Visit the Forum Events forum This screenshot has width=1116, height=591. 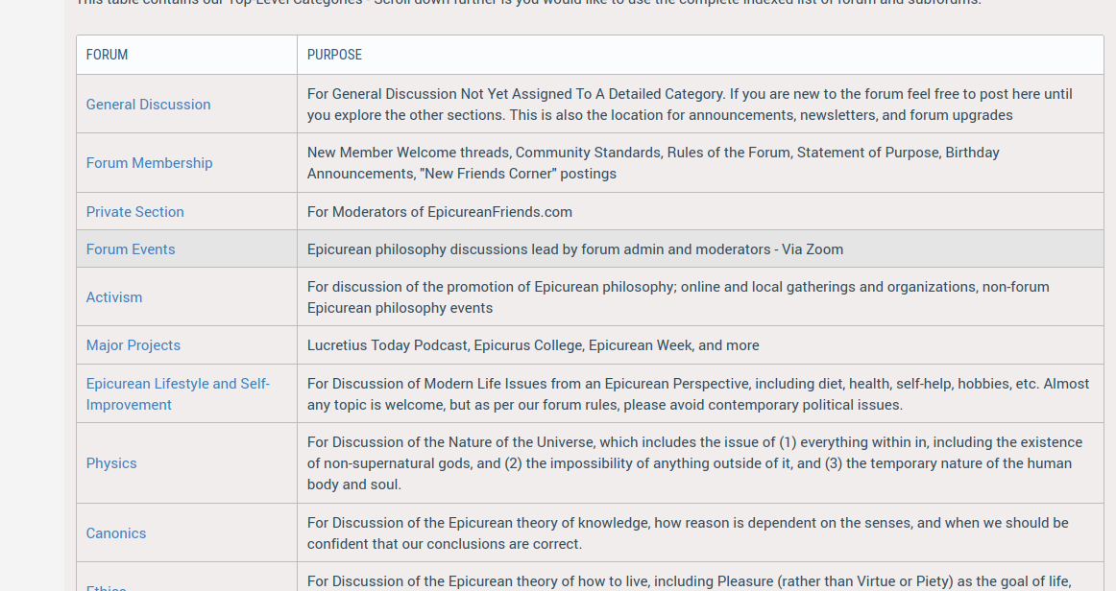tap(131, 249)
